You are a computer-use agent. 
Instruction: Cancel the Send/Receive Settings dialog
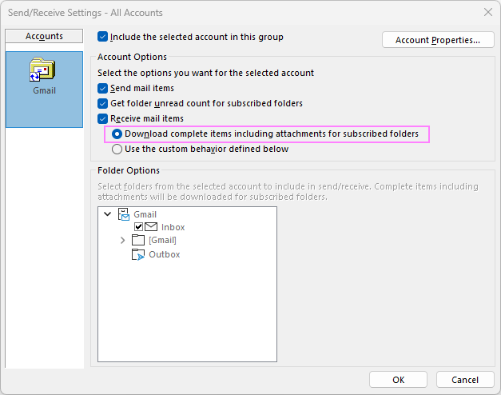465,380
